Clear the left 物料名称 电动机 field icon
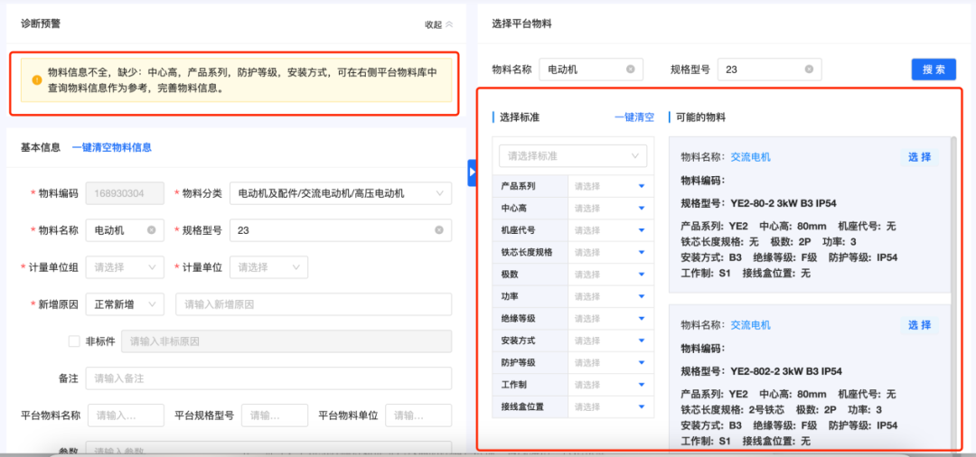The height and width of the screenshot is (457, 976). coord(151,230)
